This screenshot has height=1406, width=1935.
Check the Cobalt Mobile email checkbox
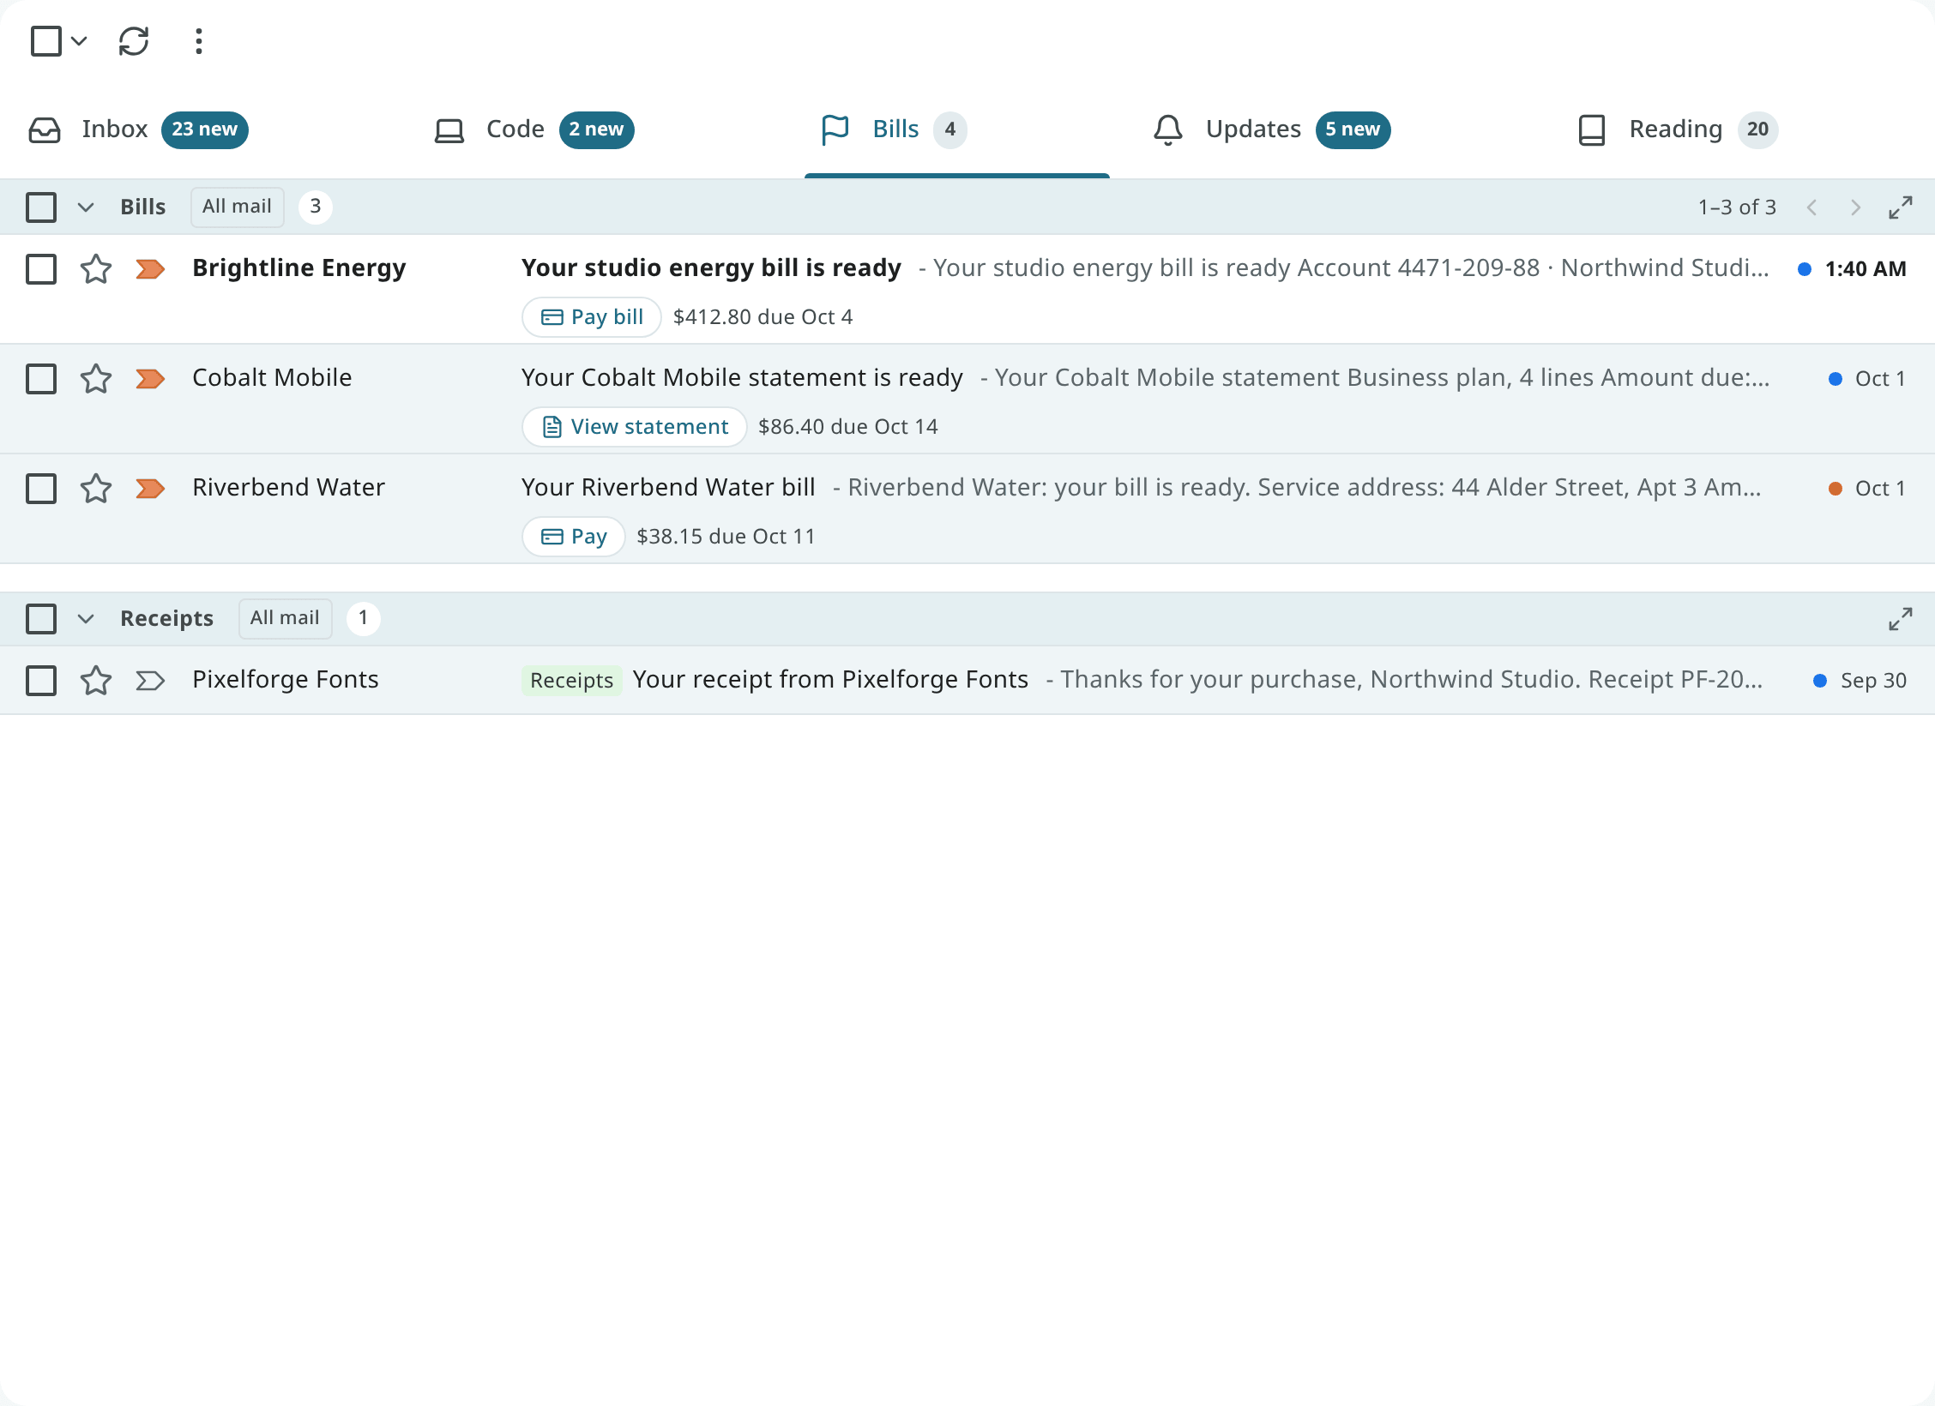coord(41,379)
